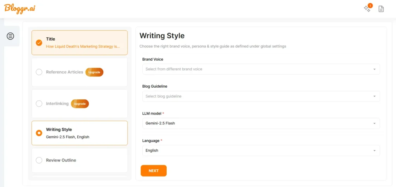396x187 pixels.
Task: Go to the Interlinking step
Action: (x=80, y=104)
